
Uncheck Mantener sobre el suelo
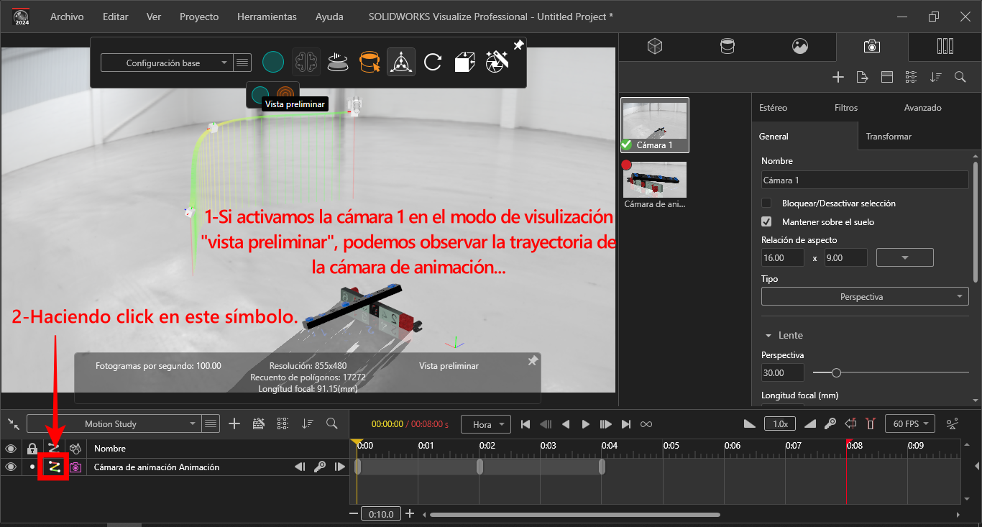coord(766,222)
